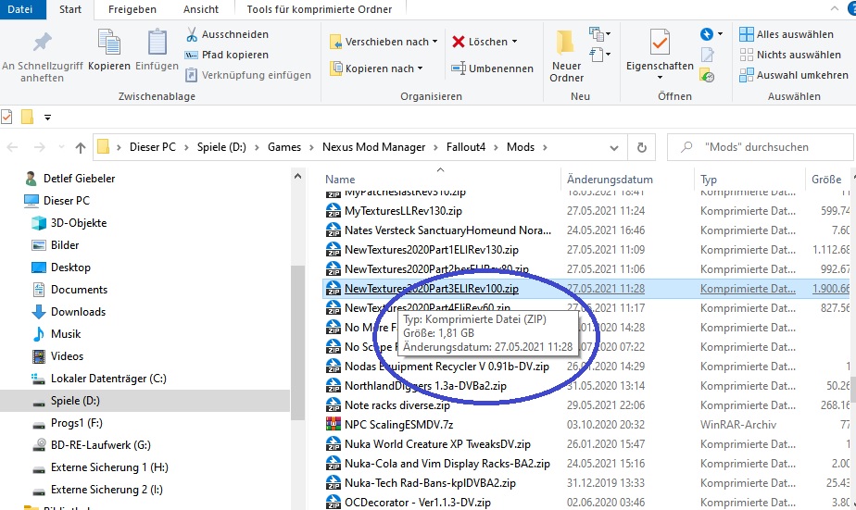The height and width of the screenshot is (510, 856).
Task: Refresh the Mods folder view
Action: point(641,147)
